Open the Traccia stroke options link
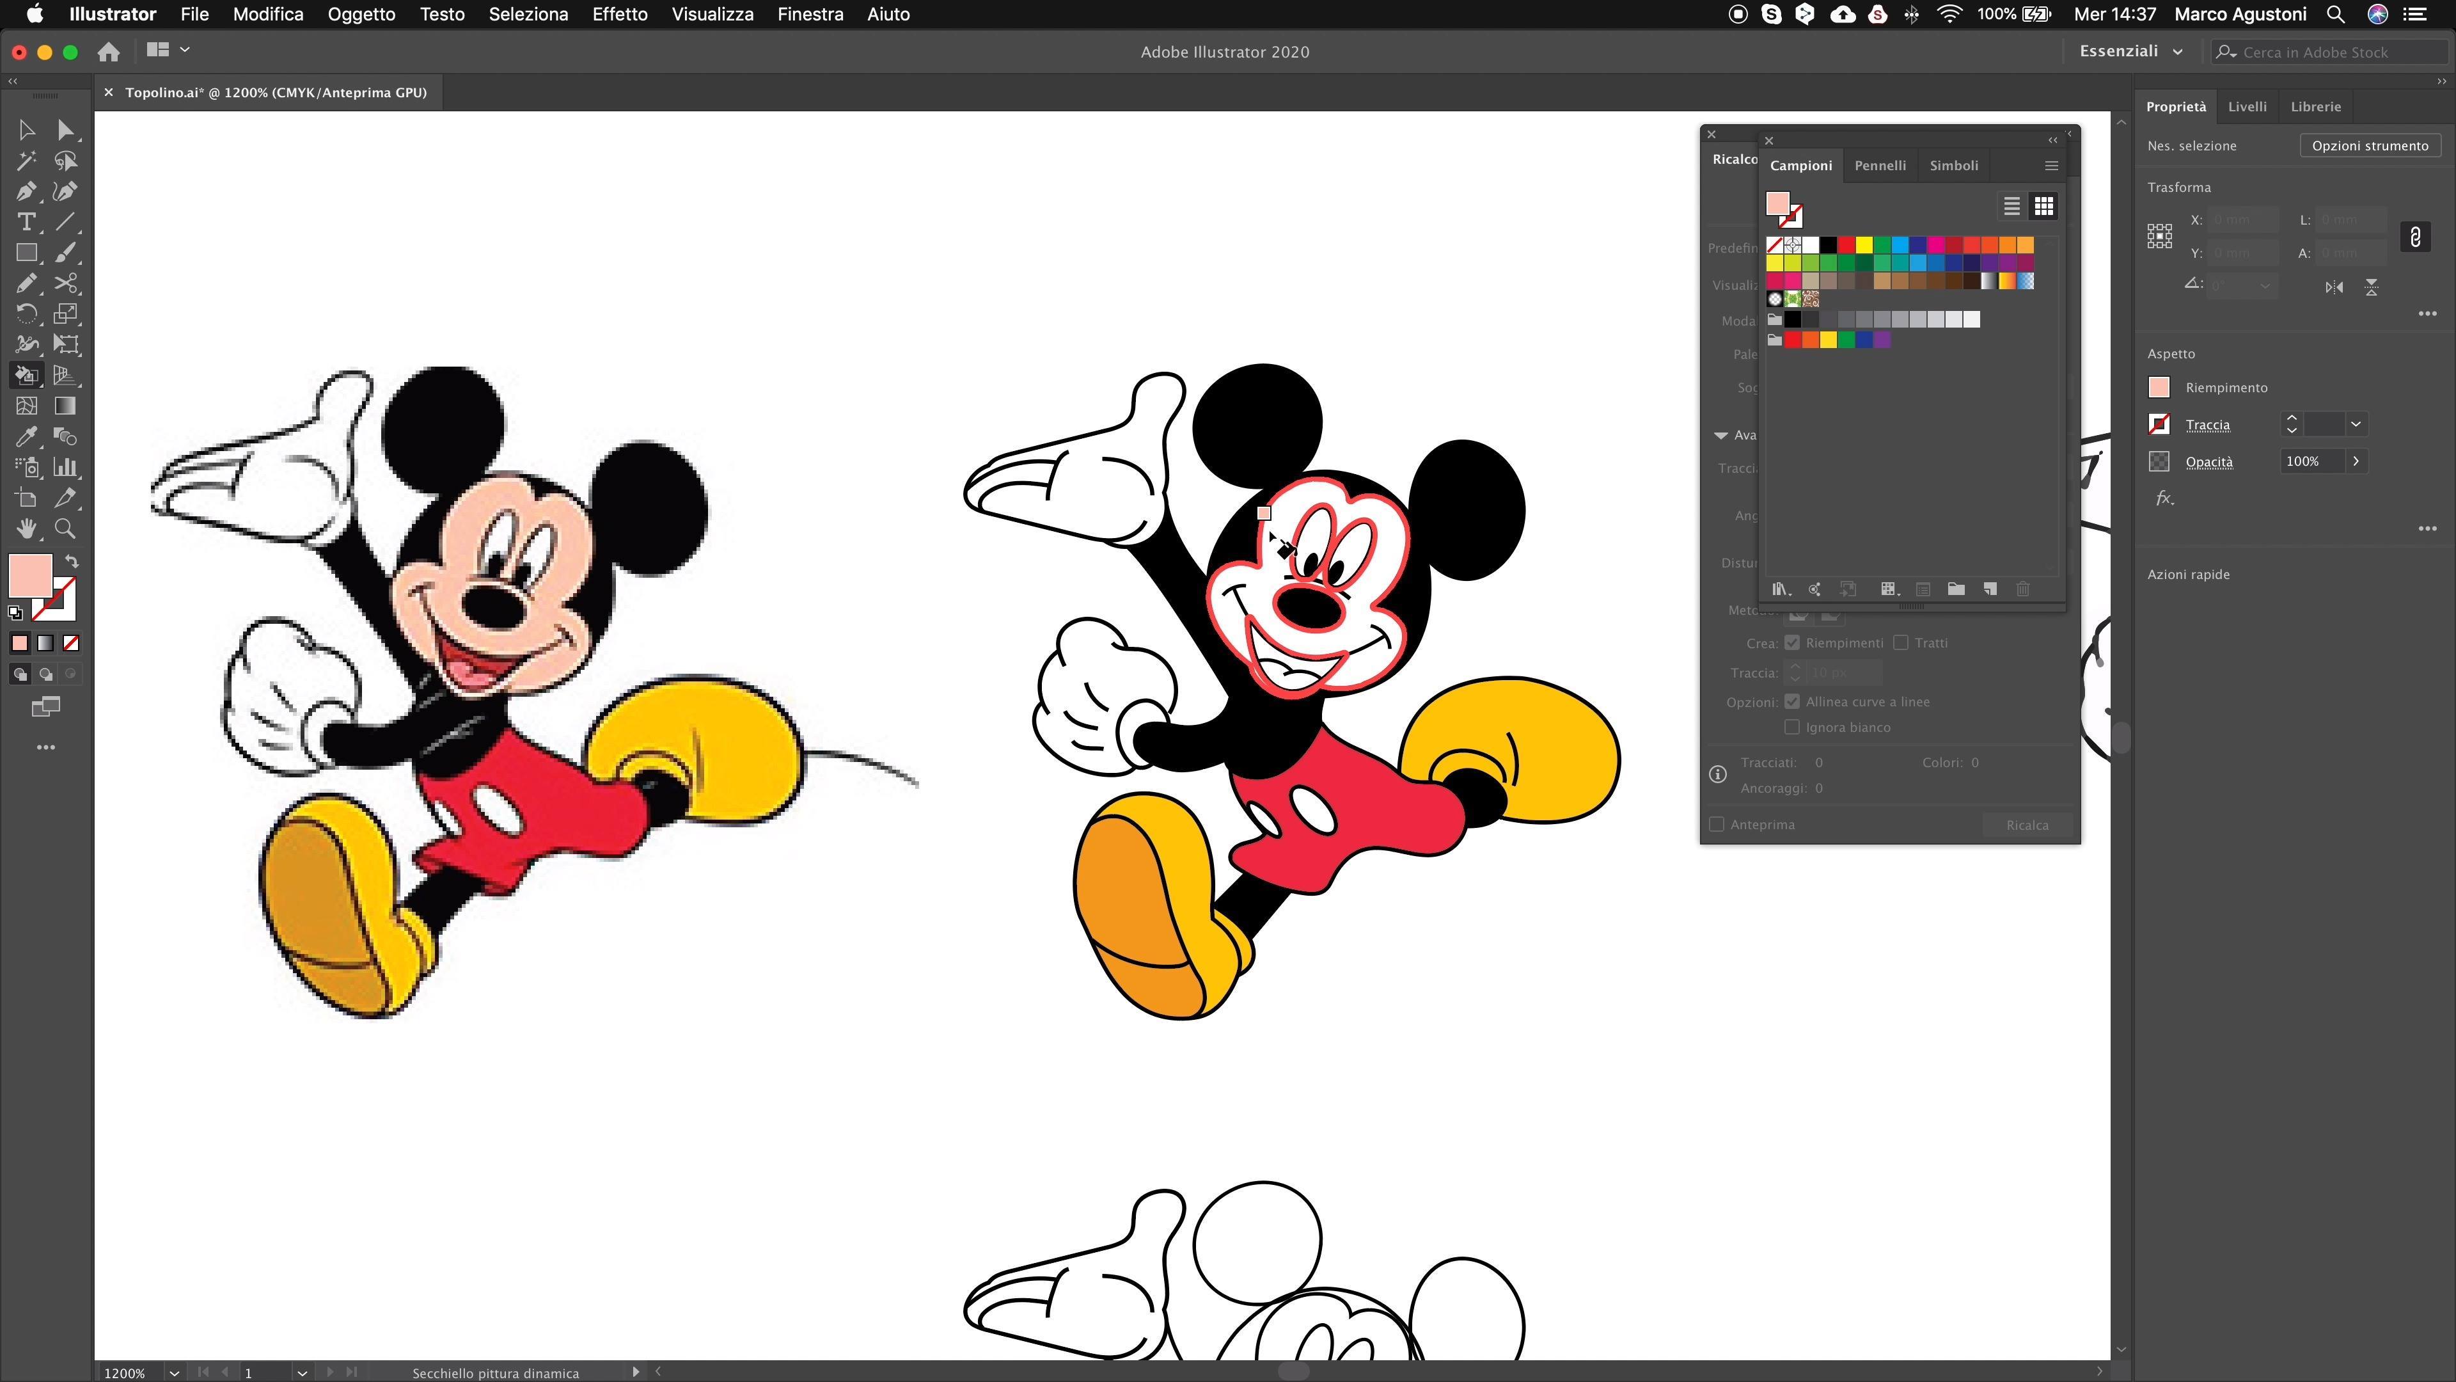 [2207, 425]
